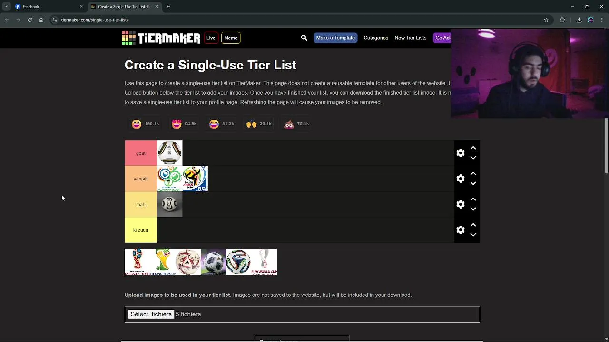Screen dimensions: 609x342
Task: Bookmark this page with star icon
Action: tap(546, 20)
